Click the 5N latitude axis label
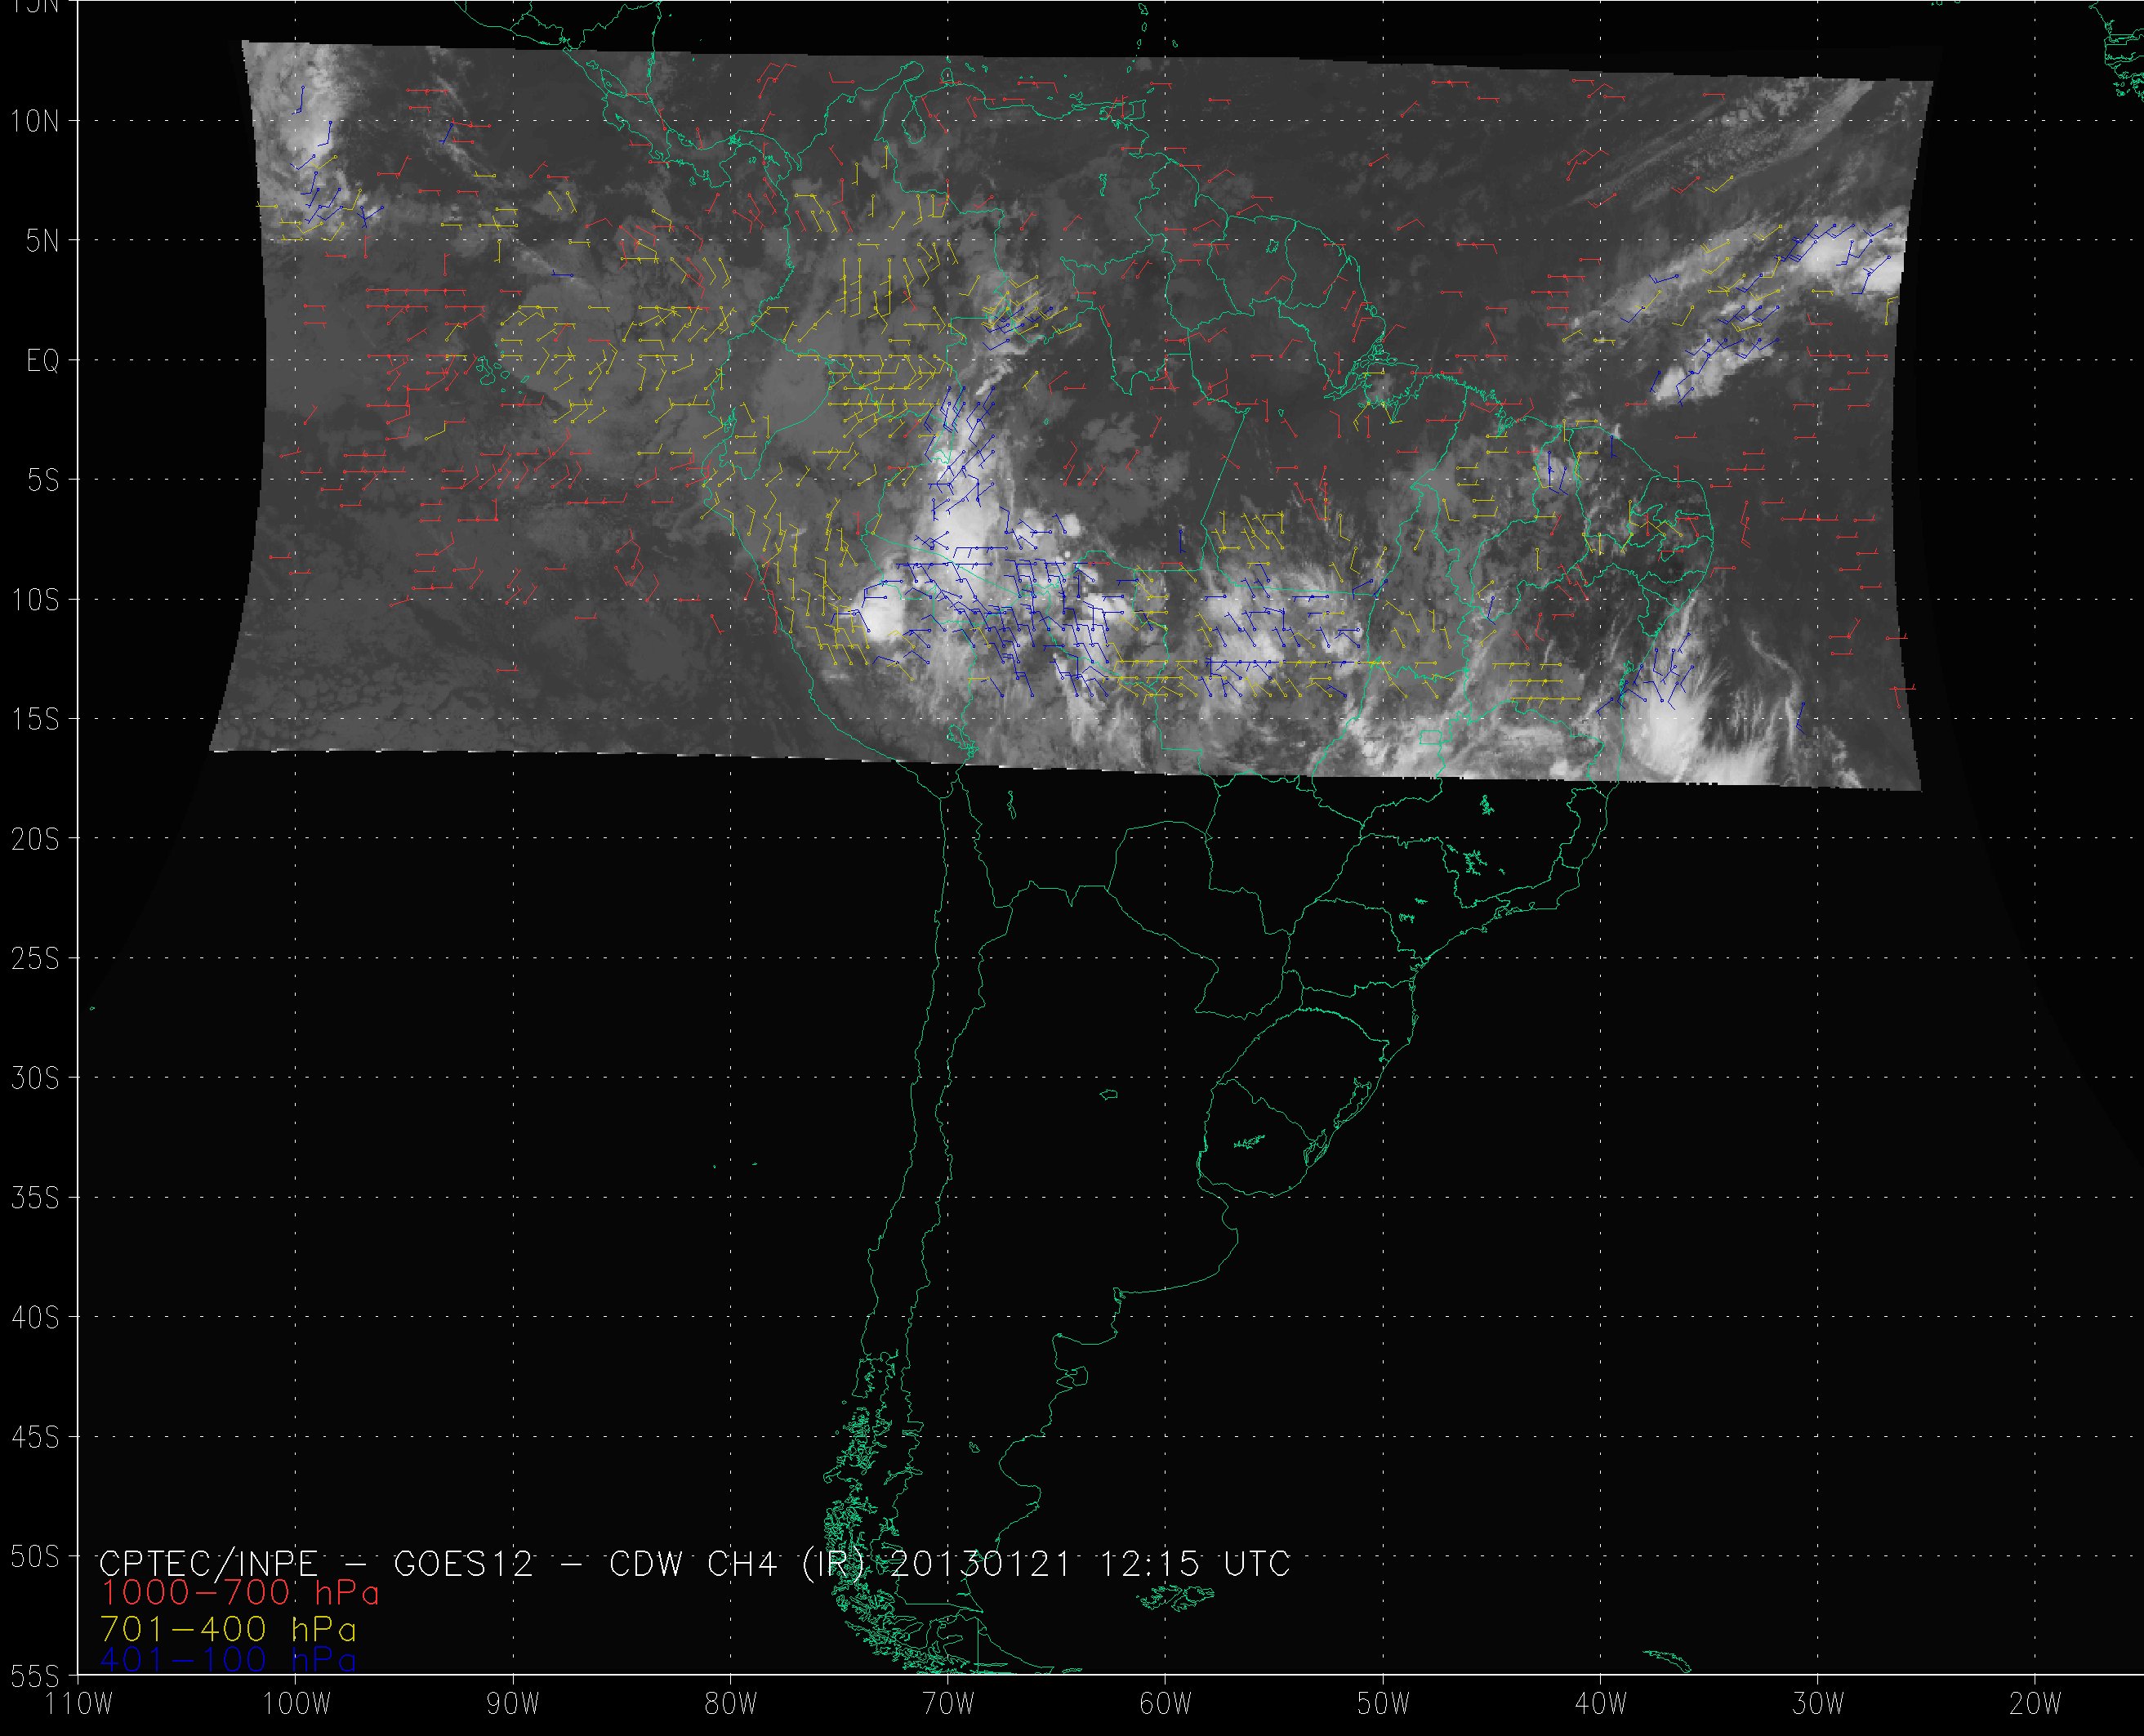Image resolution: width=2144 pixels, height=1736 pixels. tap(43, 241)
